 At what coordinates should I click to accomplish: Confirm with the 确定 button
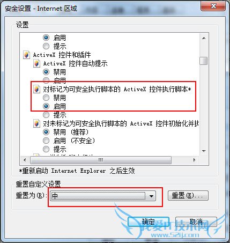pyautogui.click(x=149, y=222)
